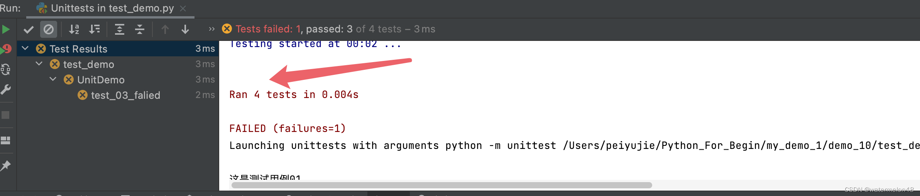Sort tests by duration
Image resolution: width=920 pixels, height=196 pixels.
[94, 29]
